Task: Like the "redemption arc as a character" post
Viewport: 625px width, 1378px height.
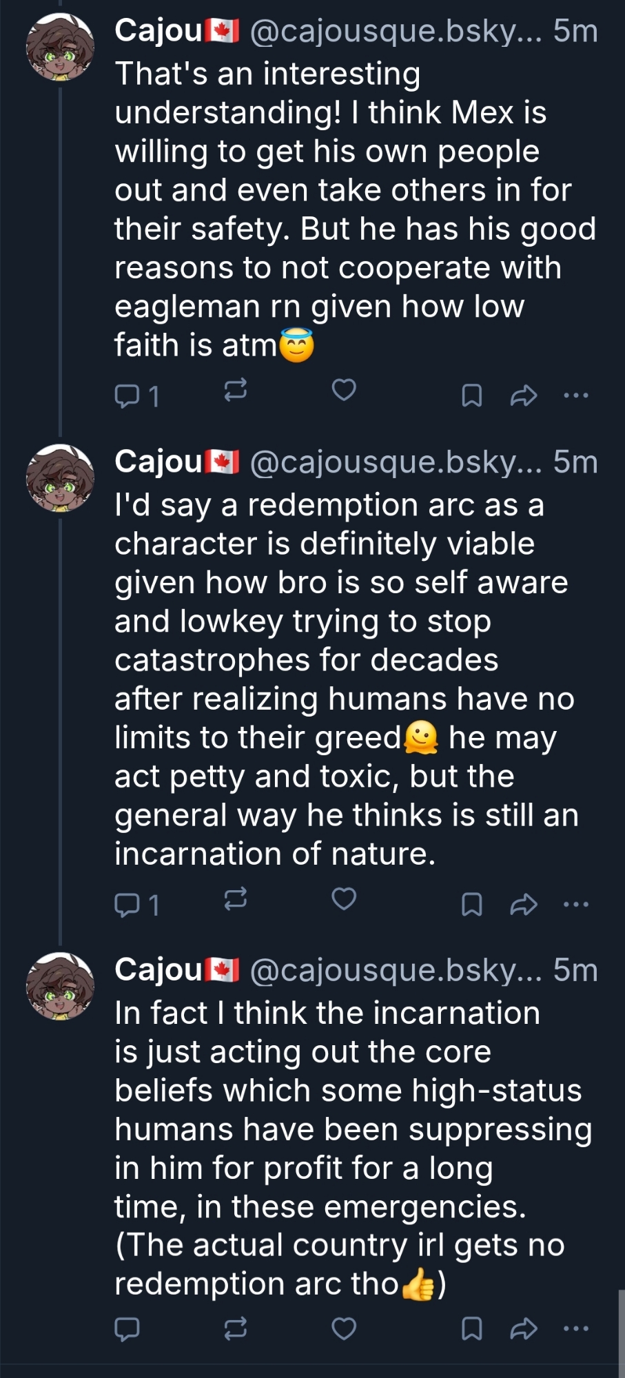Action: point(344,898)
